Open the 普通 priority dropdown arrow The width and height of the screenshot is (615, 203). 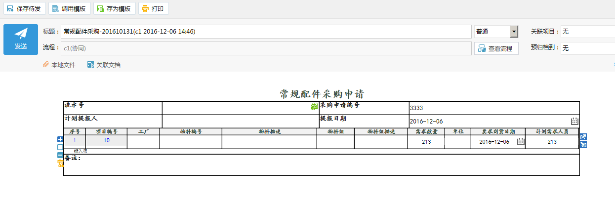coord(514,32)
